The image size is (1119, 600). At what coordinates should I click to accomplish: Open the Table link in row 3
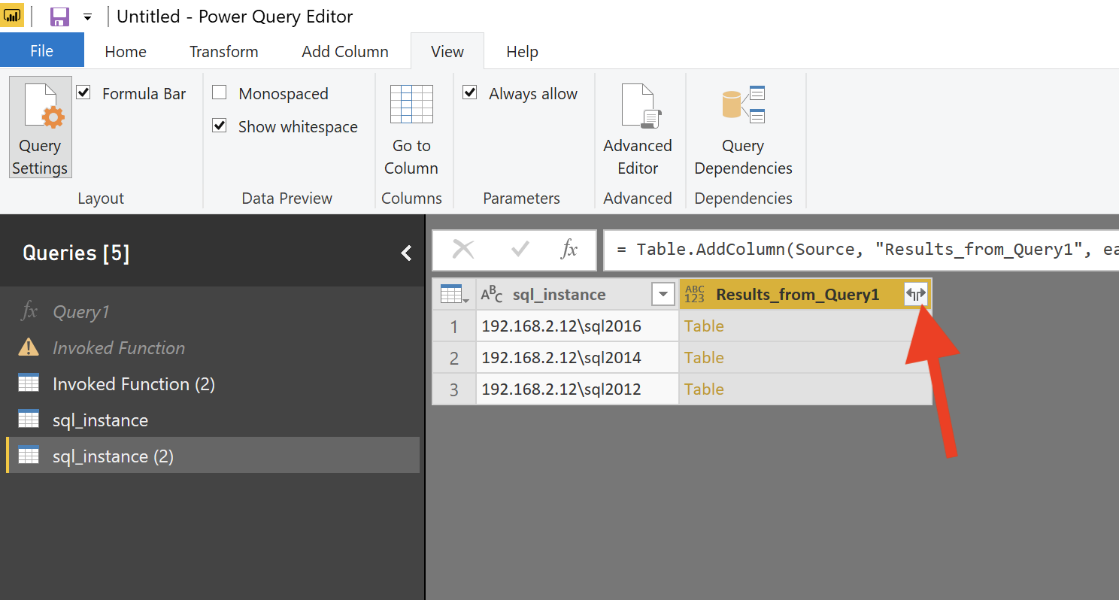tap(704, 389)
